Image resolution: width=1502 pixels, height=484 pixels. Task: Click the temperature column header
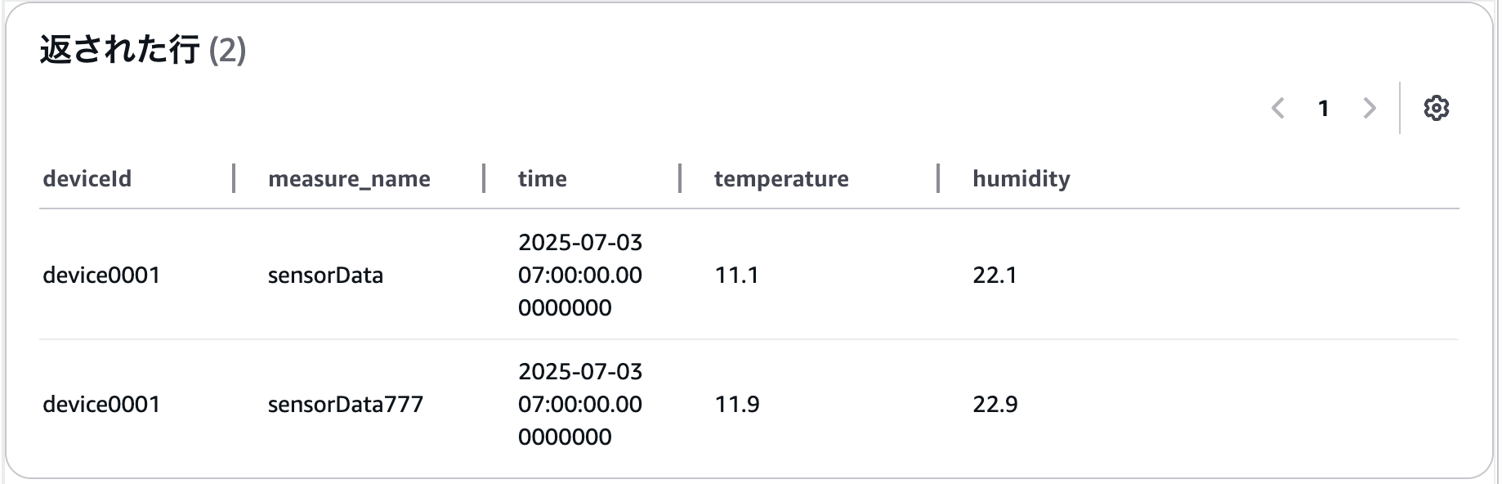click(781, 179)
